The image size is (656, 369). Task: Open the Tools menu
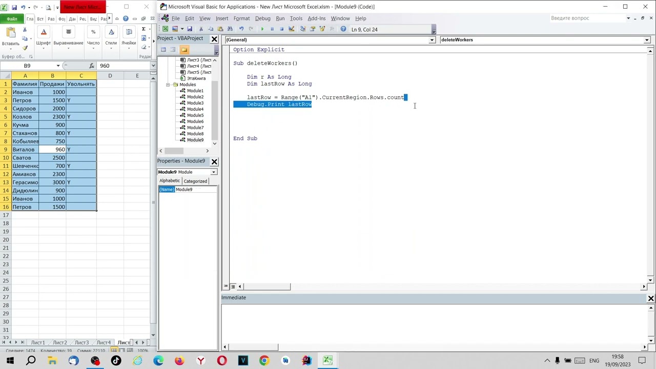[296, 18]
